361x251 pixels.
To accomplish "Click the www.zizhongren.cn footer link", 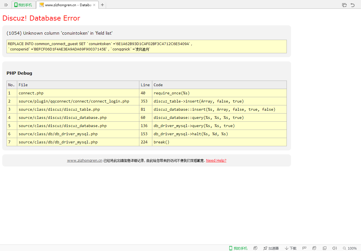I will coord(85,161).
